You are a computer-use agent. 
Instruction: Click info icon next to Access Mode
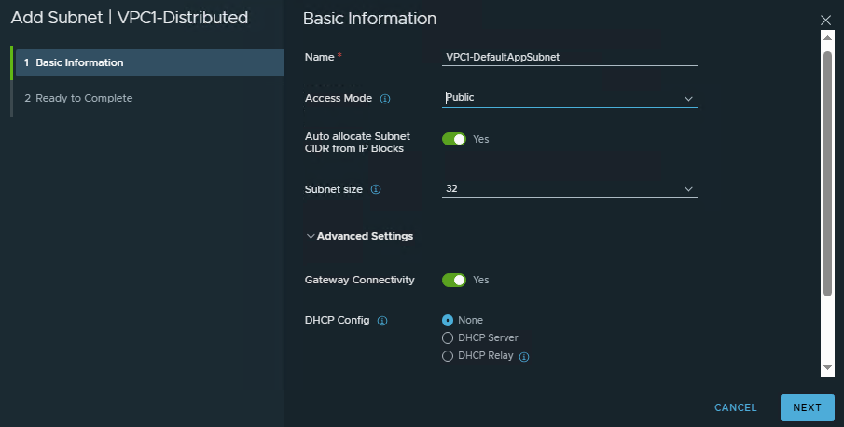click(385, 99)
